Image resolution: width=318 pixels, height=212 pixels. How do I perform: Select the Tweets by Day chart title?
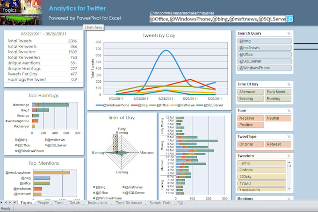(x=159, y=35)
